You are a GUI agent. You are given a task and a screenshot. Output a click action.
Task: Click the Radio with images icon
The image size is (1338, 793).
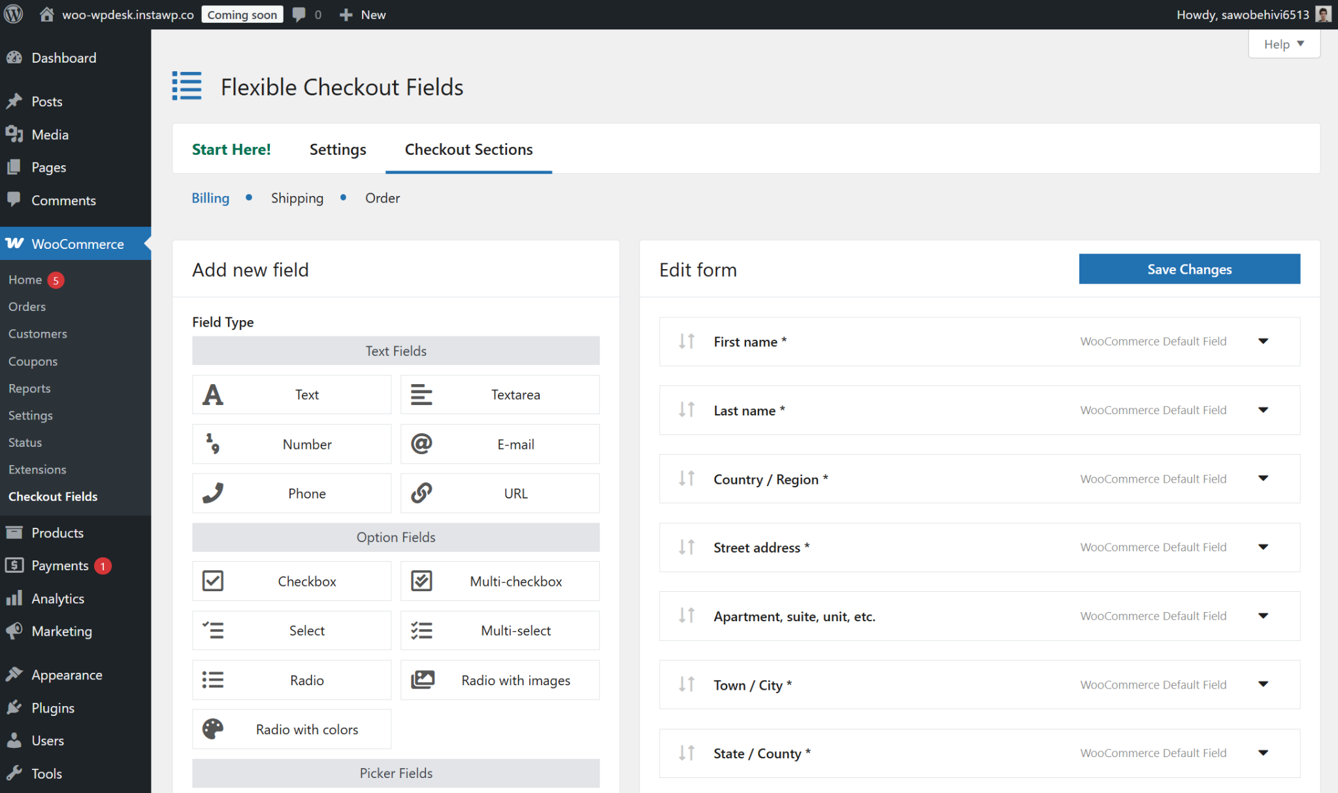point(422,680)
